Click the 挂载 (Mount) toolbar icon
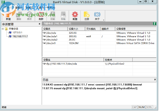This screenshot has width=159, height=111. 53,16
